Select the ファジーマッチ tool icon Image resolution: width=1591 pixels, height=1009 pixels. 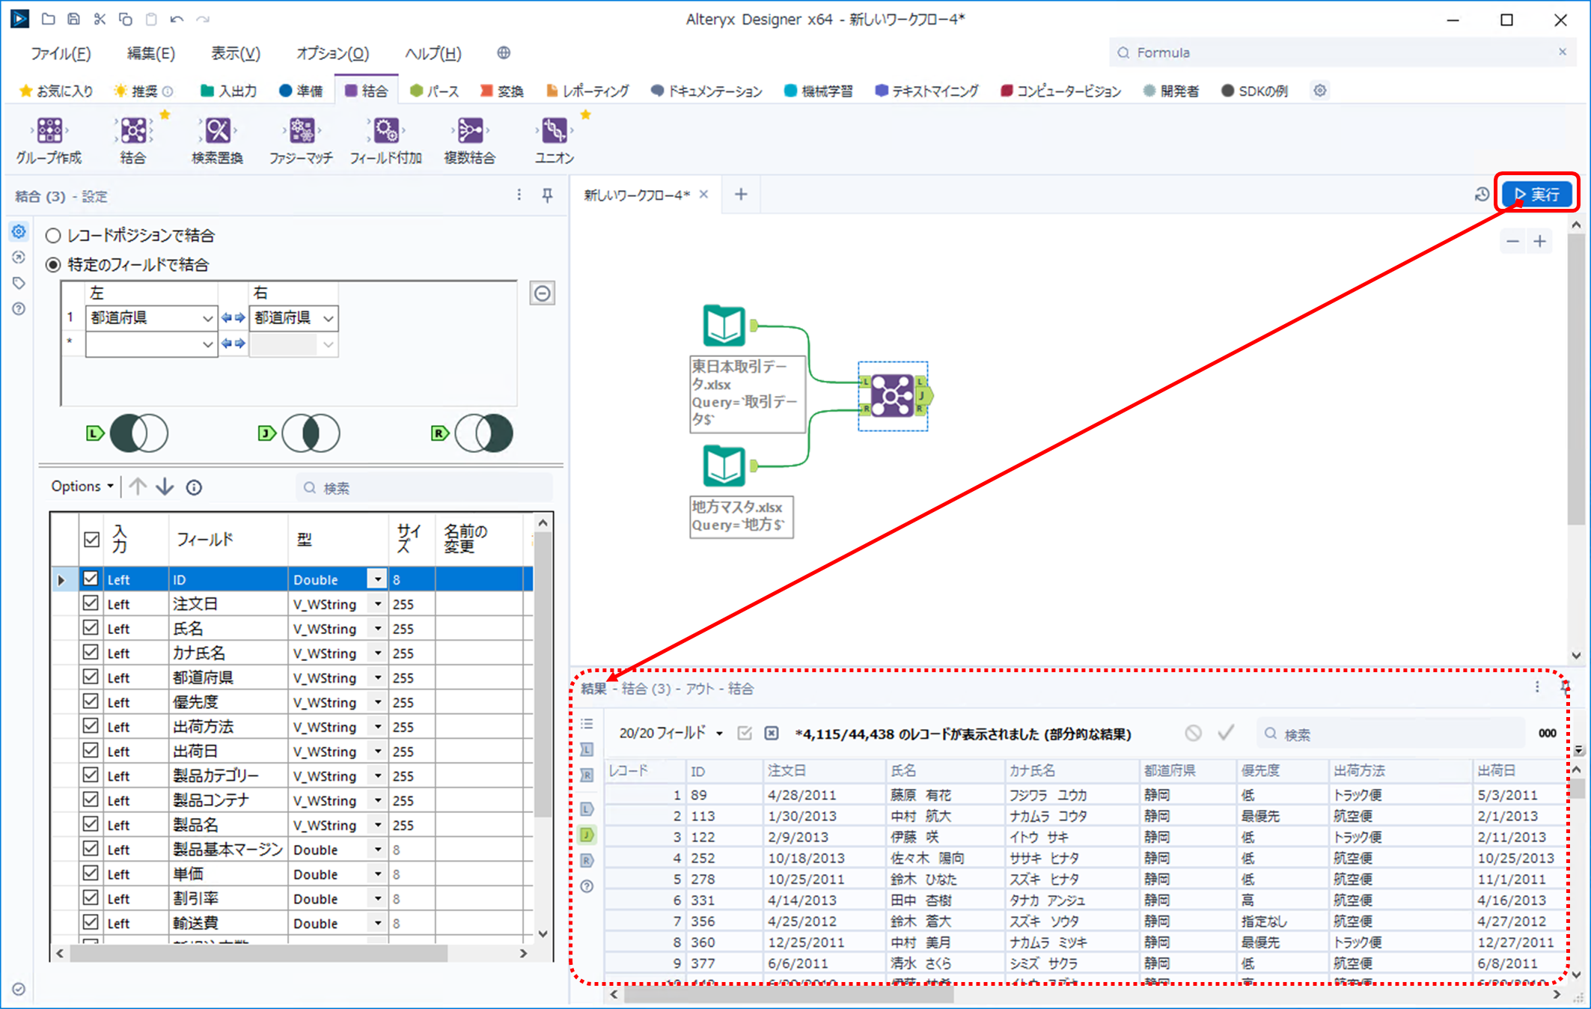point(302,132)
